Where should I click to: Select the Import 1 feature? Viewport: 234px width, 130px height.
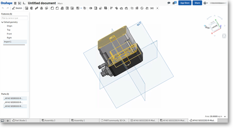15,42
